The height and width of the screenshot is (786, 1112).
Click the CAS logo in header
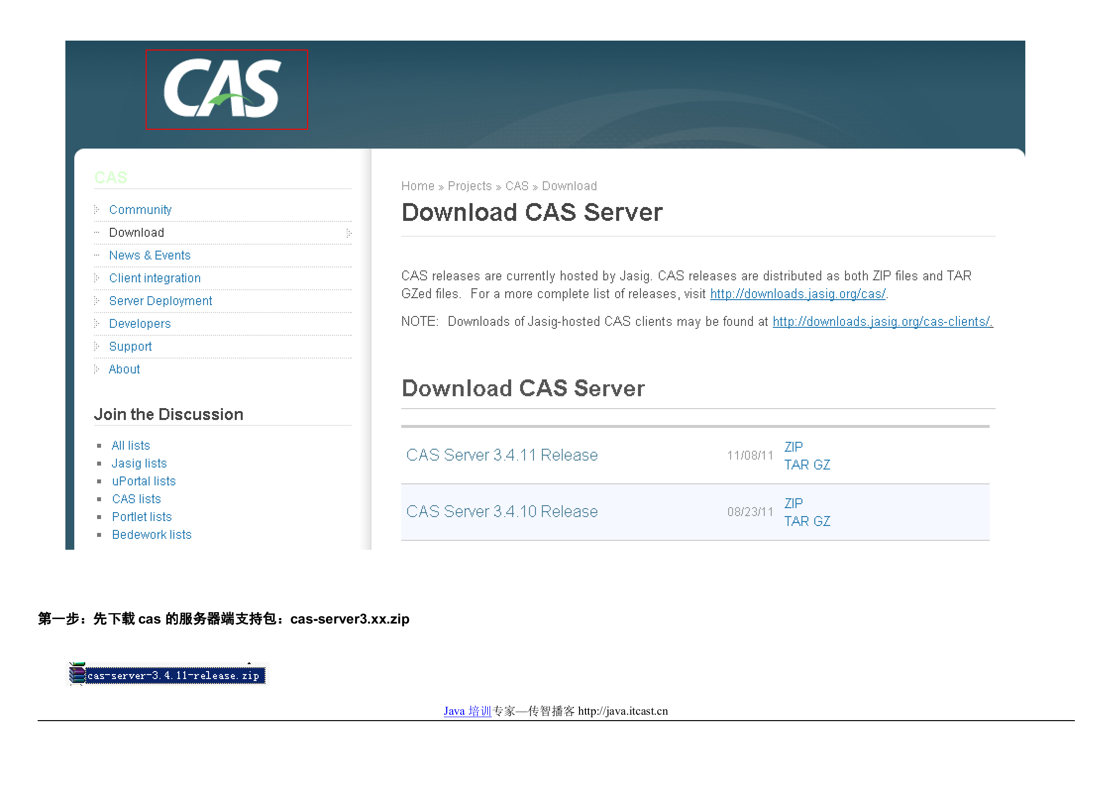(223, 89)
